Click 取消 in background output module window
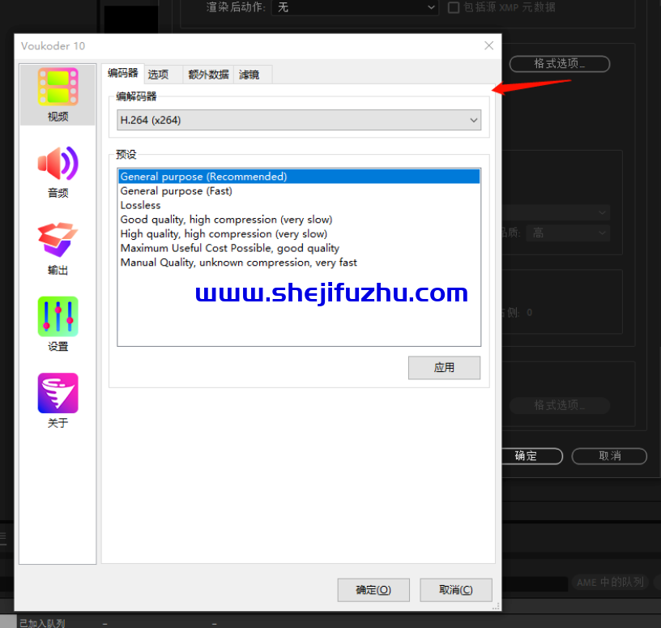Image resolution: width=661 pixels, height=628 pixels. point(609,456)
